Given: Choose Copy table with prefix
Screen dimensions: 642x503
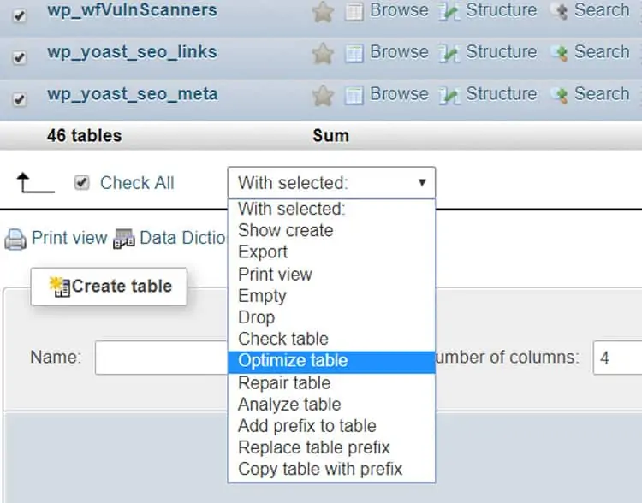Looking at the screenshot, I should point(331,469).
